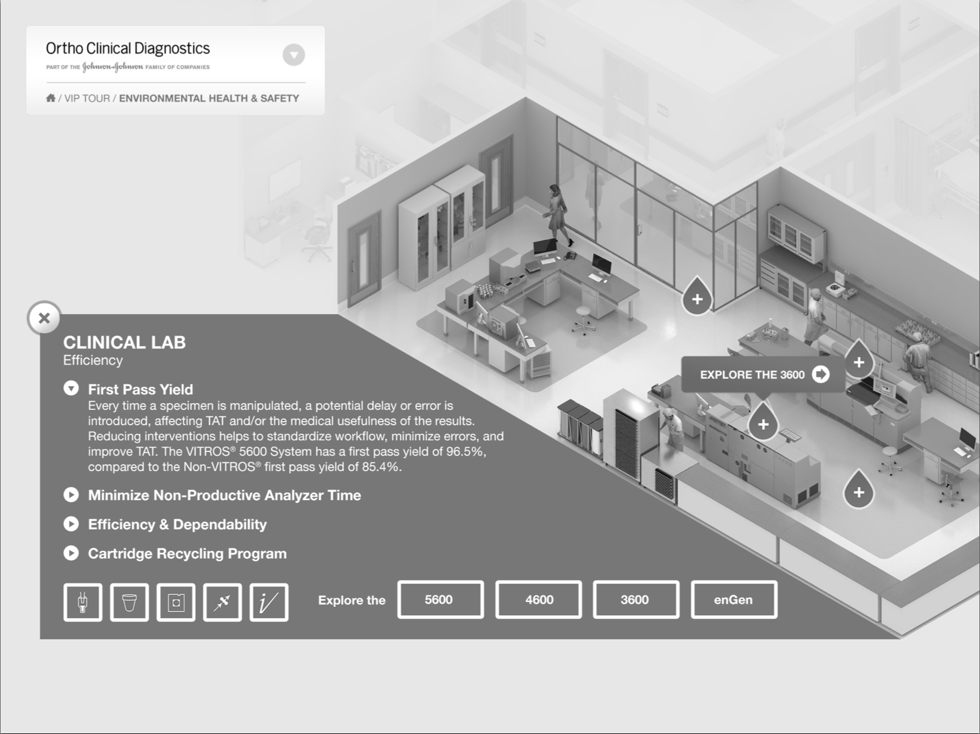Click the square slide icon
This screenshot has width=980, height=734.
click(176, 603)
